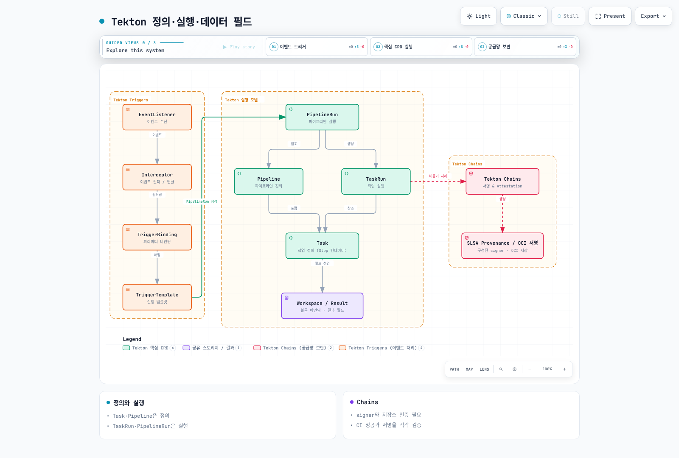The height and width of the screenshot is (458, 679).
Task: Select the Workspace / Result node title
Action: [x=322, y=303]
